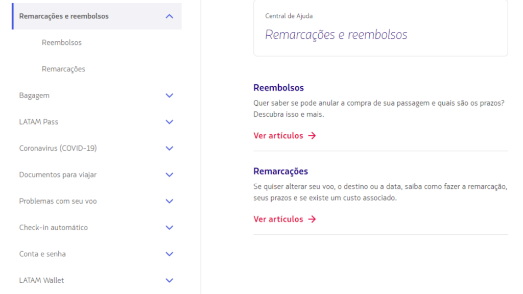Image resolution: width=523 pixels, height=294 pixels.
Task: Open Remarcações submenu item in sidebar
Action: pyautogui.click(x=63, y=69)
